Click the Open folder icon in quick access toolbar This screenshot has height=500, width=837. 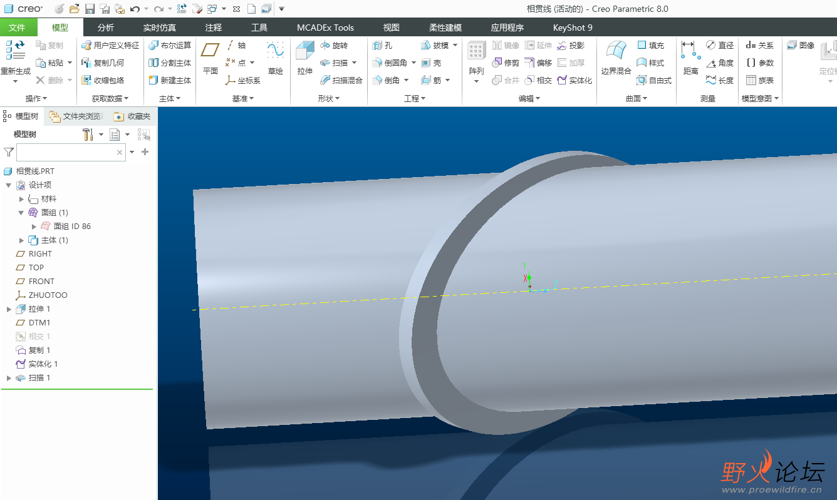click(75, 9)
